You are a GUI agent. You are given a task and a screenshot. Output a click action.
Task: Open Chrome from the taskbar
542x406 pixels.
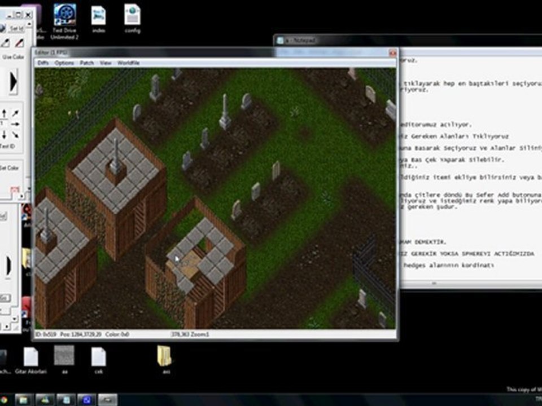(3, 400)
